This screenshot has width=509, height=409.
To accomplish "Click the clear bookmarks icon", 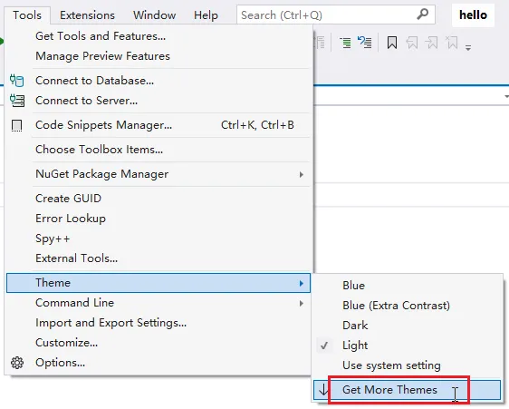I will (x=452, y=43).
